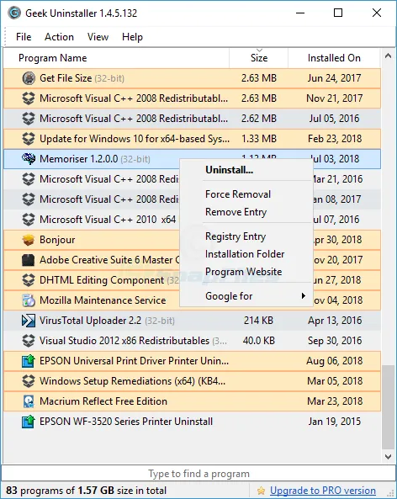The width and height of the screenshot is (397, 499).
Task: Click the DHTML Editing Component icon
Action: point(29,280)
